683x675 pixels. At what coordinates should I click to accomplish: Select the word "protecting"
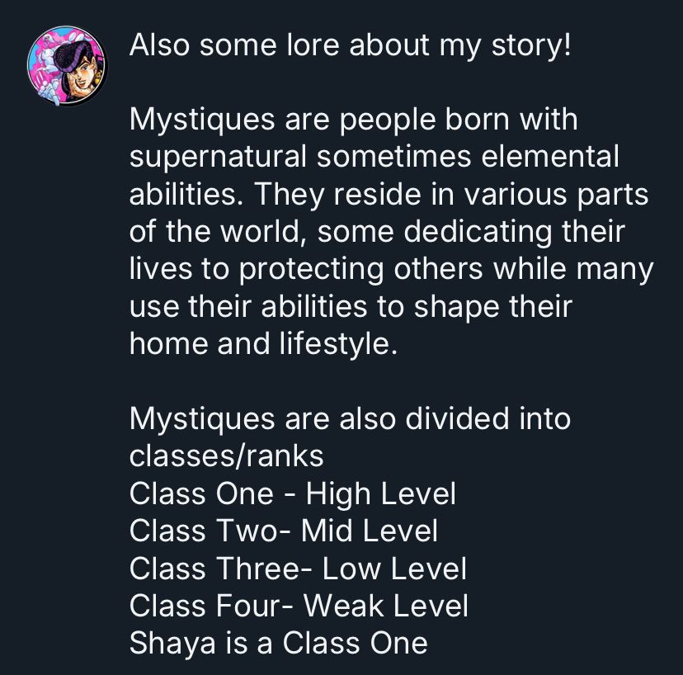pyautogui.click(x=312, y=270)
